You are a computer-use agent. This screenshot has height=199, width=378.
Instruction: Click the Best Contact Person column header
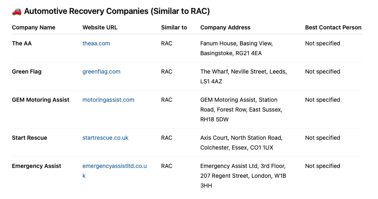(333, 27)
